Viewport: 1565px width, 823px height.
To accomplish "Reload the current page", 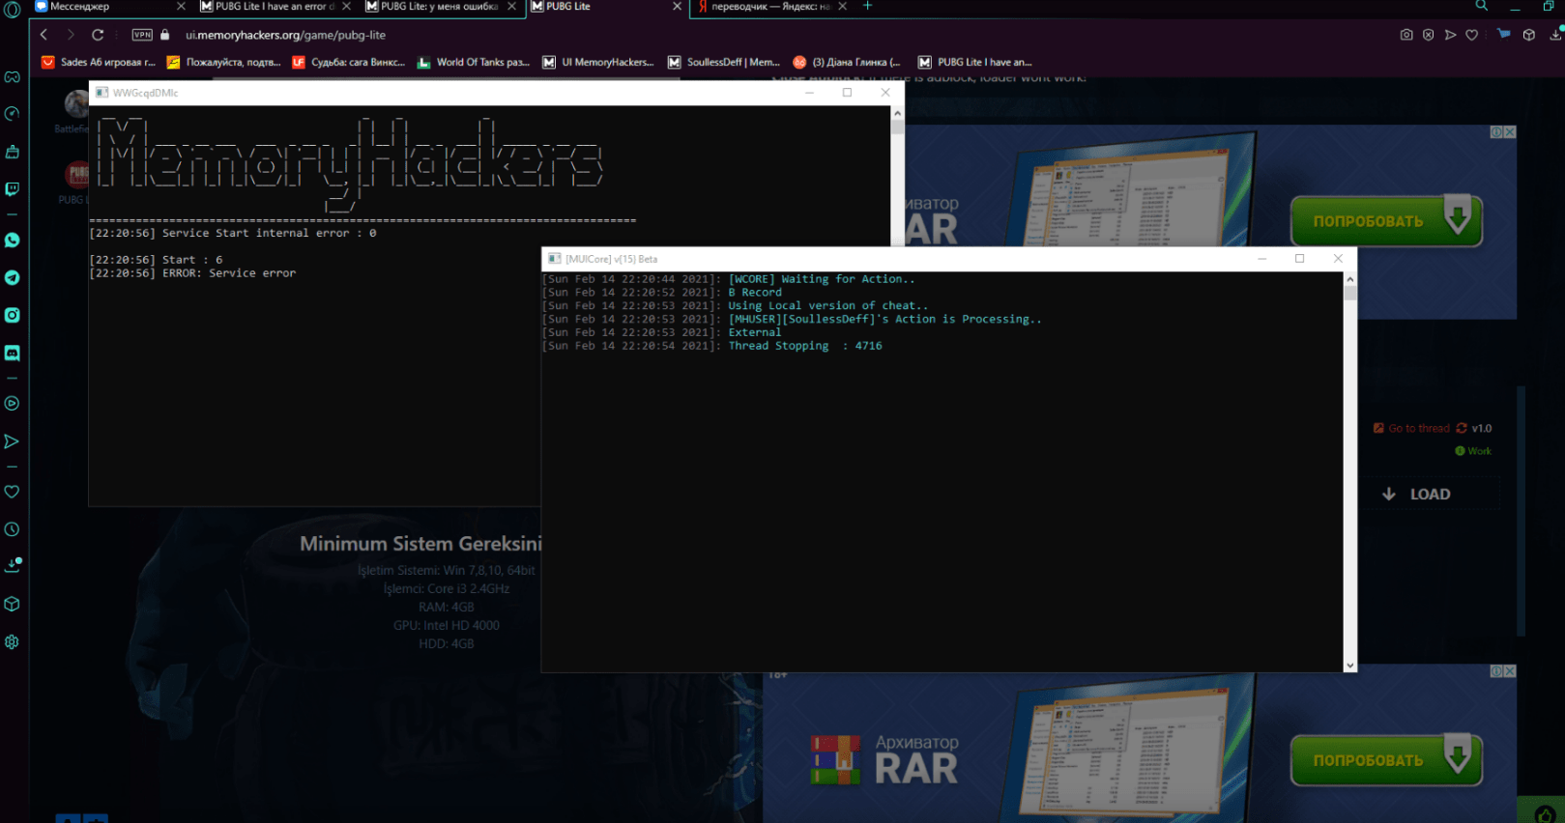I will [x=98, y=35].
